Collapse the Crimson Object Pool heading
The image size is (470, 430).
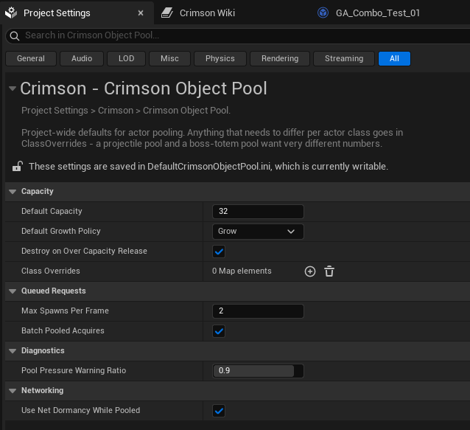13,89
